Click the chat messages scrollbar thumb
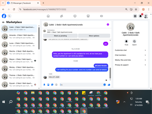Image resolution: width=152 pixels, height=114 pixels. [110, 73]
